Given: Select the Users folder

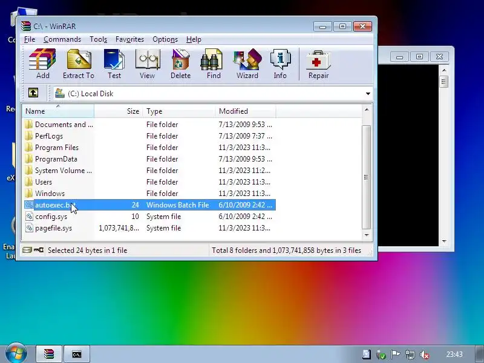Looking at the screenshot, I should (x=44, y=182).
